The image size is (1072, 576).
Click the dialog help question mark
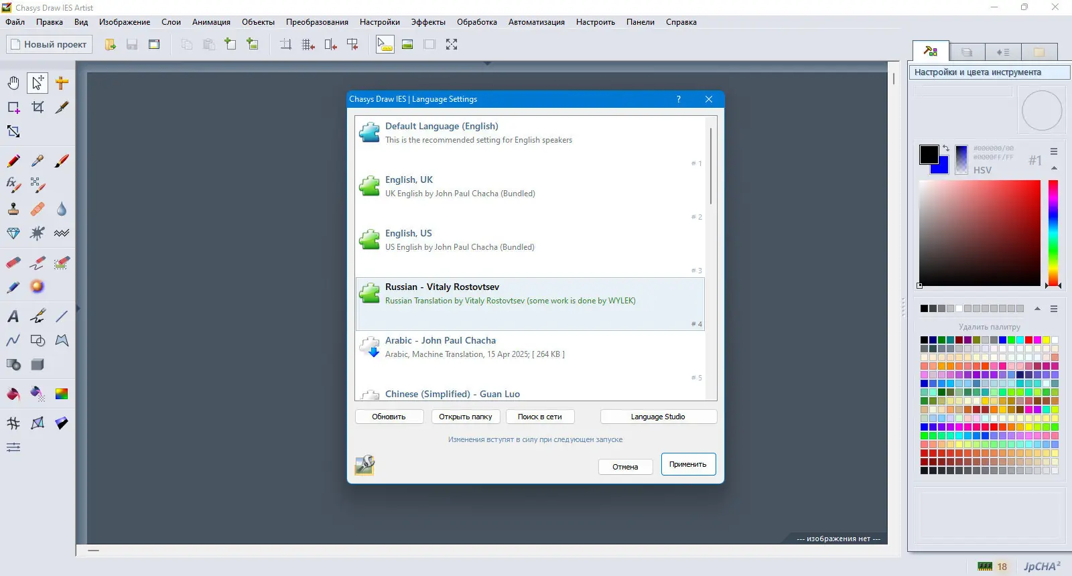[679, 99]
